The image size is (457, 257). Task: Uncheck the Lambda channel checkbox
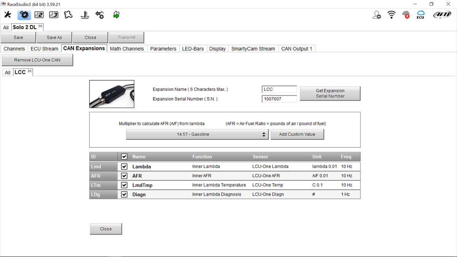coord(124,166)
